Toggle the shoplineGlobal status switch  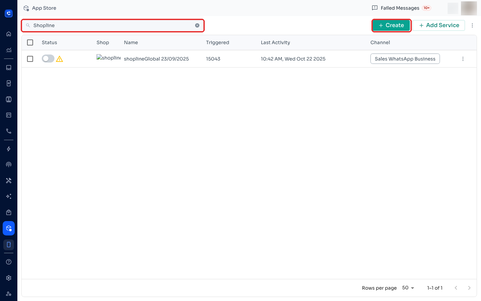click(48, 59)
